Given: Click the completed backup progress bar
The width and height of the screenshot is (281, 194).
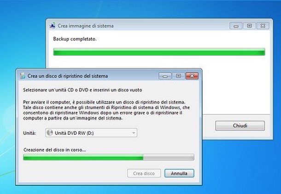Looking at the screenshot, I should click(159, 51).
